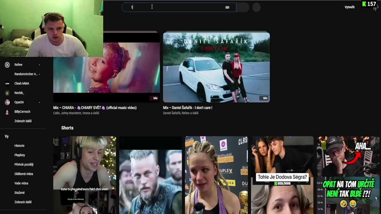Viewport: 381px width, 214px height.
Task: Open Historie in the sidebar
Action: point(19,146)
